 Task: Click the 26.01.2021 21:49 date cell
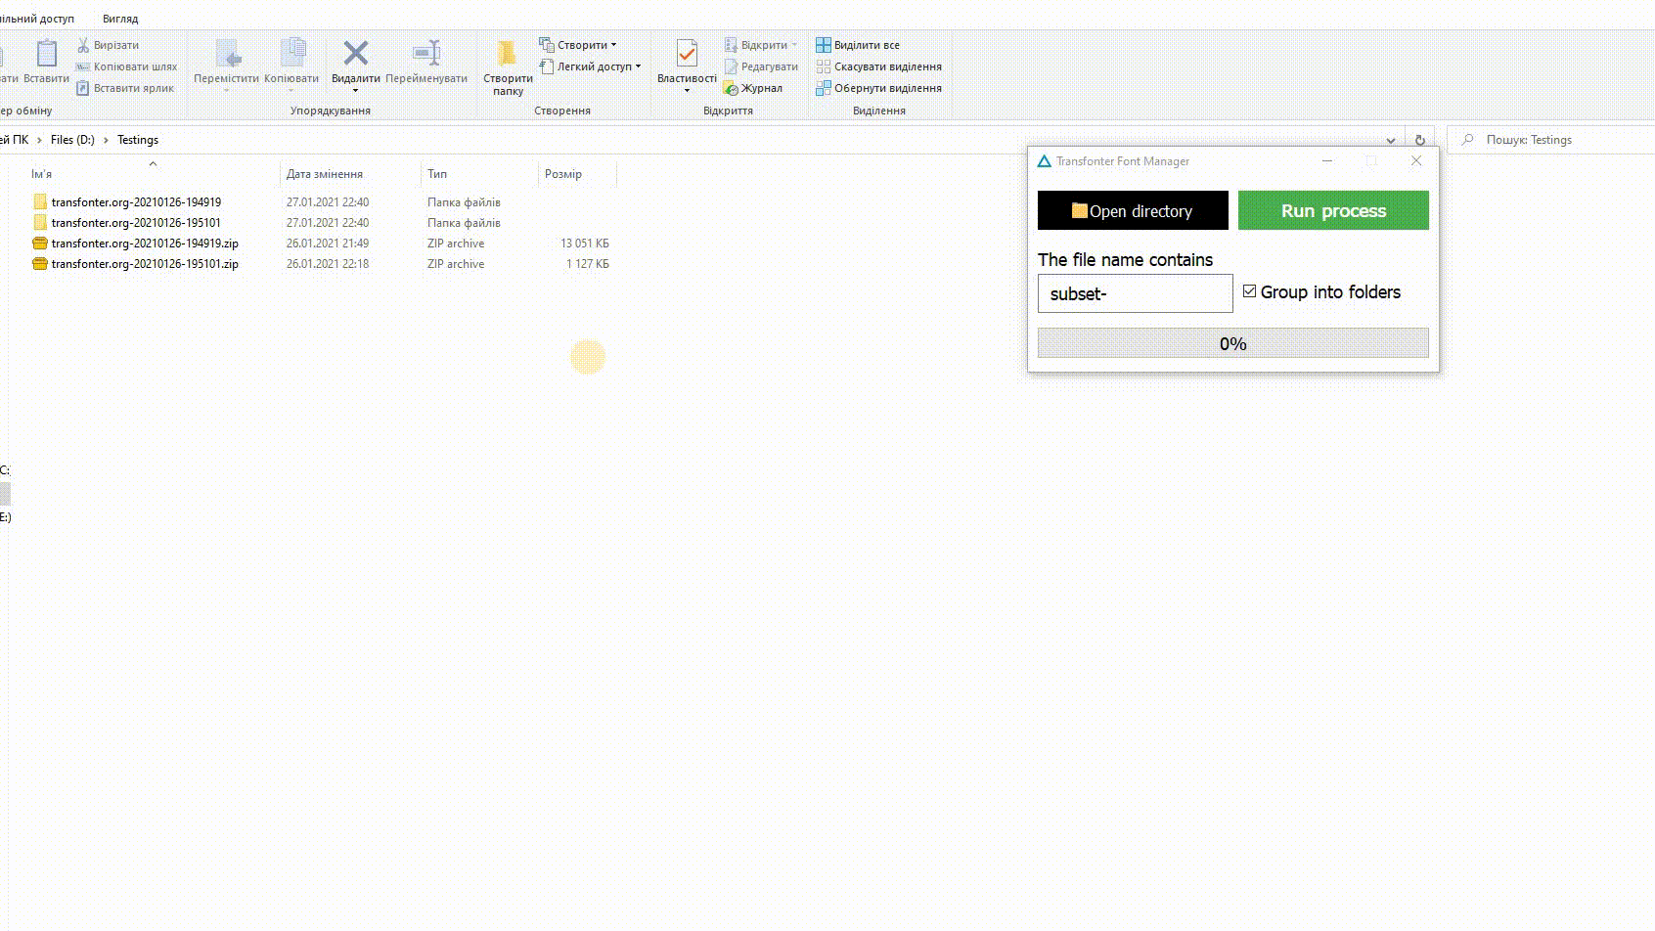pyautogui.click(x=328, y=244)
